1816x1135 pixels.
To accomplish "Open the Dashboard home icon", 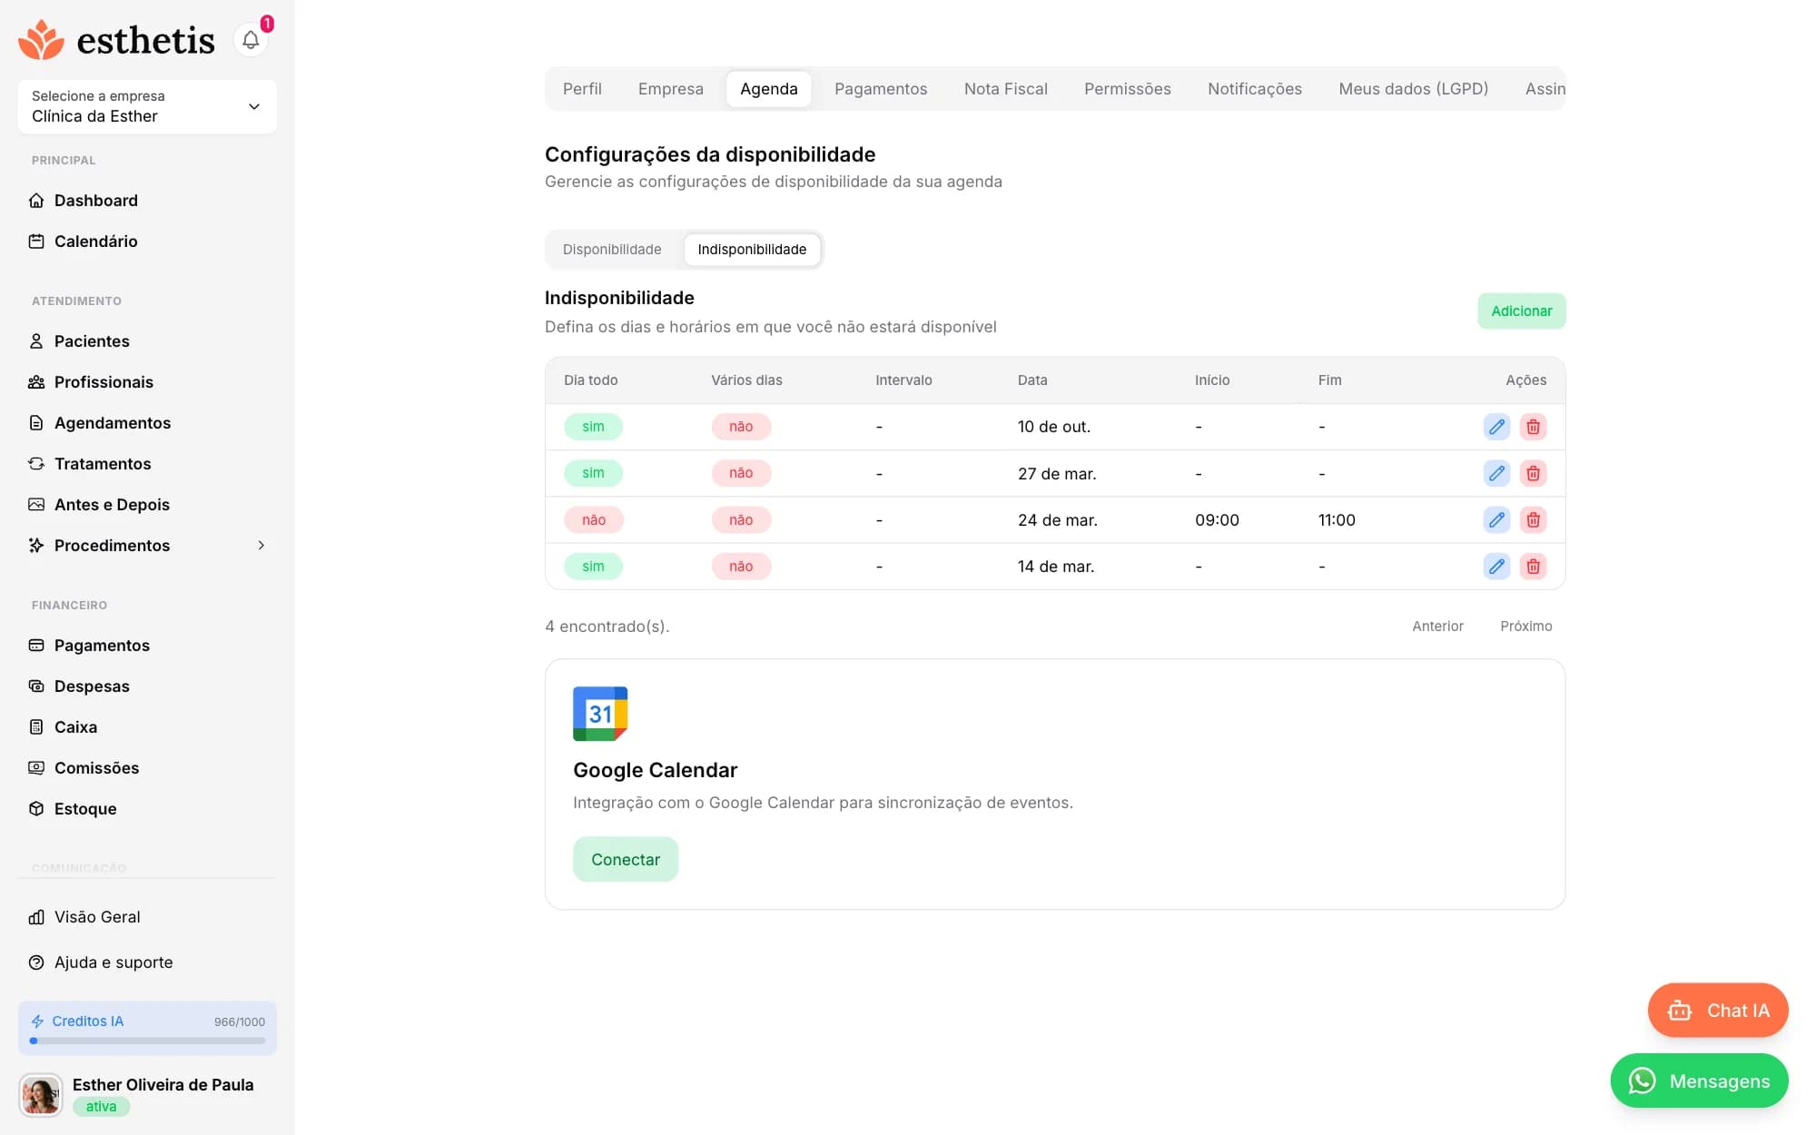I will 36,201.
